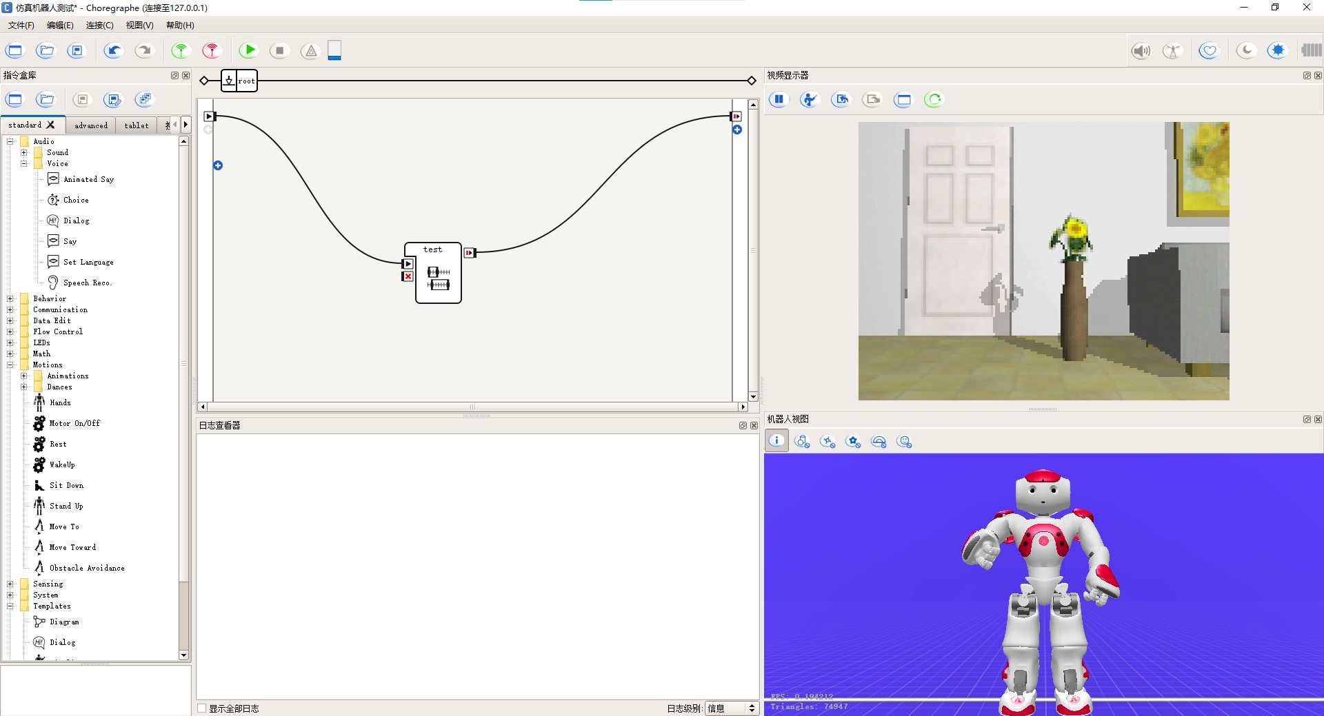Screen dimensions: 1324x716
Task: Collapse the Motions folder
Action: [x=10, y=365]
